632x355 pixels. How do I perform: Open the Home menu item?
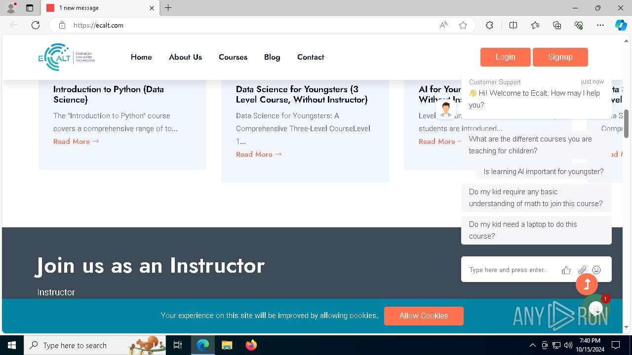coord(141,57)
